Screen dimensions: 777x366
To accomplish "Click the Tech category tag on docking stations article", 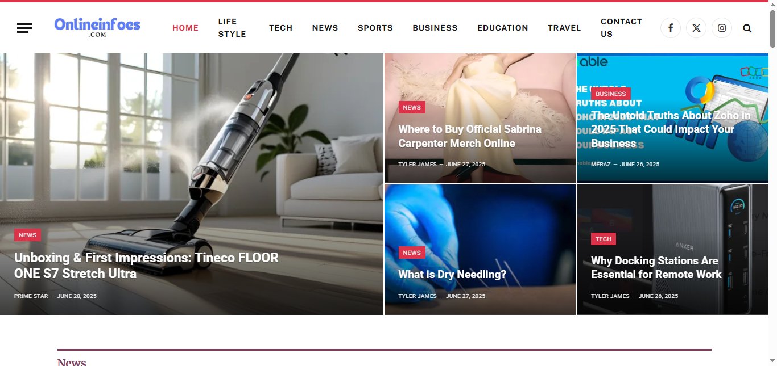I will (604, 239).
